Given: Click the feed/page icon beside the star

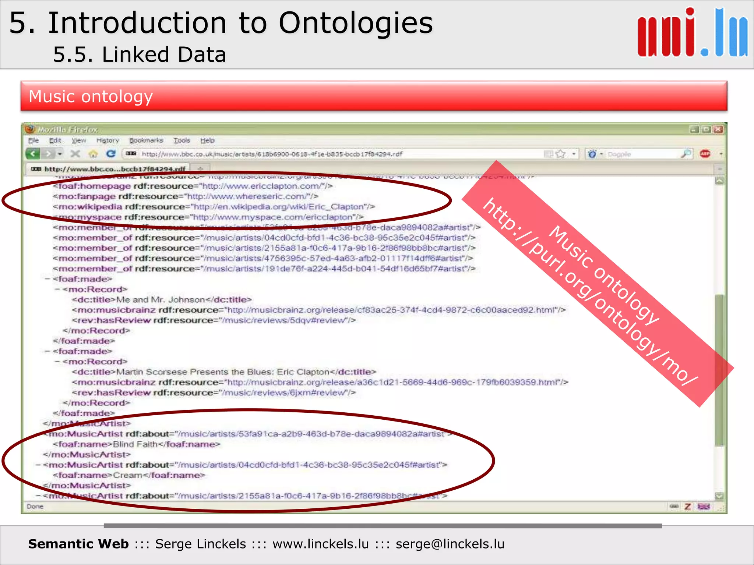Looking at the screenshot, I should pos(549,154).
